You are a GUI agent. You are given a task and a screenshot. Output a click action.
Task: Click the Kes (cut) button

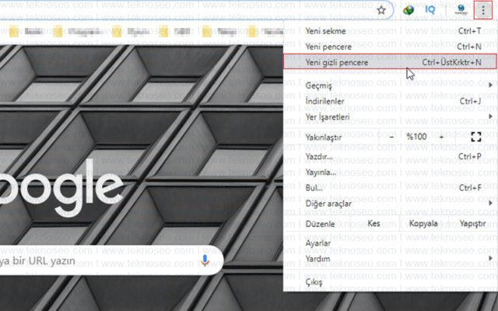click(373, 223)
